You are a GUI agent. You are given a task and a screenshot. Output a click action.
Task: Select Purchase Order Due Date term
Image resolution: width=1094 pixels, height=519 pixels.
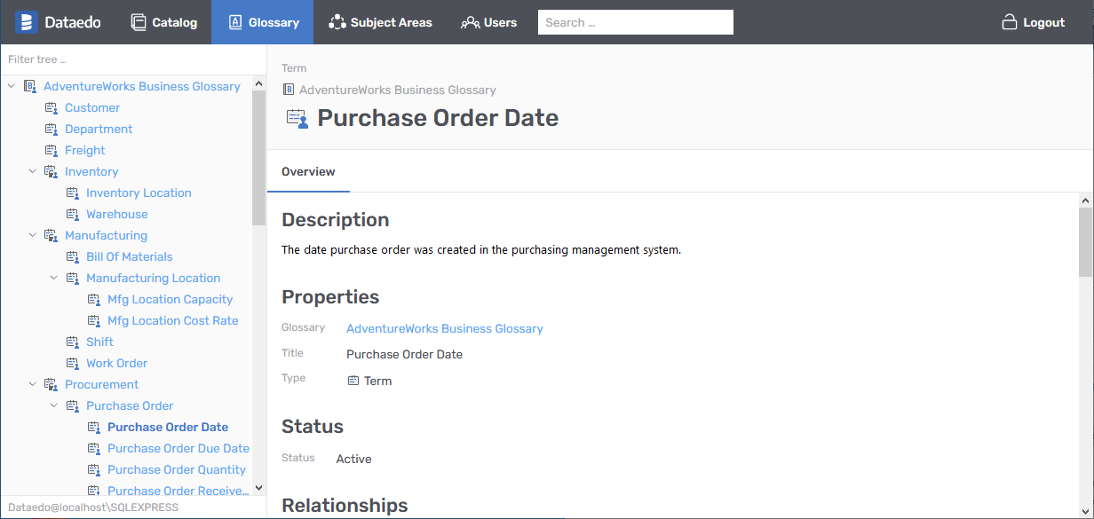[x=178, y=448]
